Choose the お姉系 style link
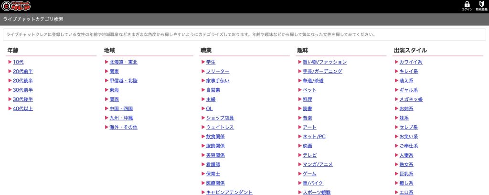The image size is (489, 195). tap(406, 109)
